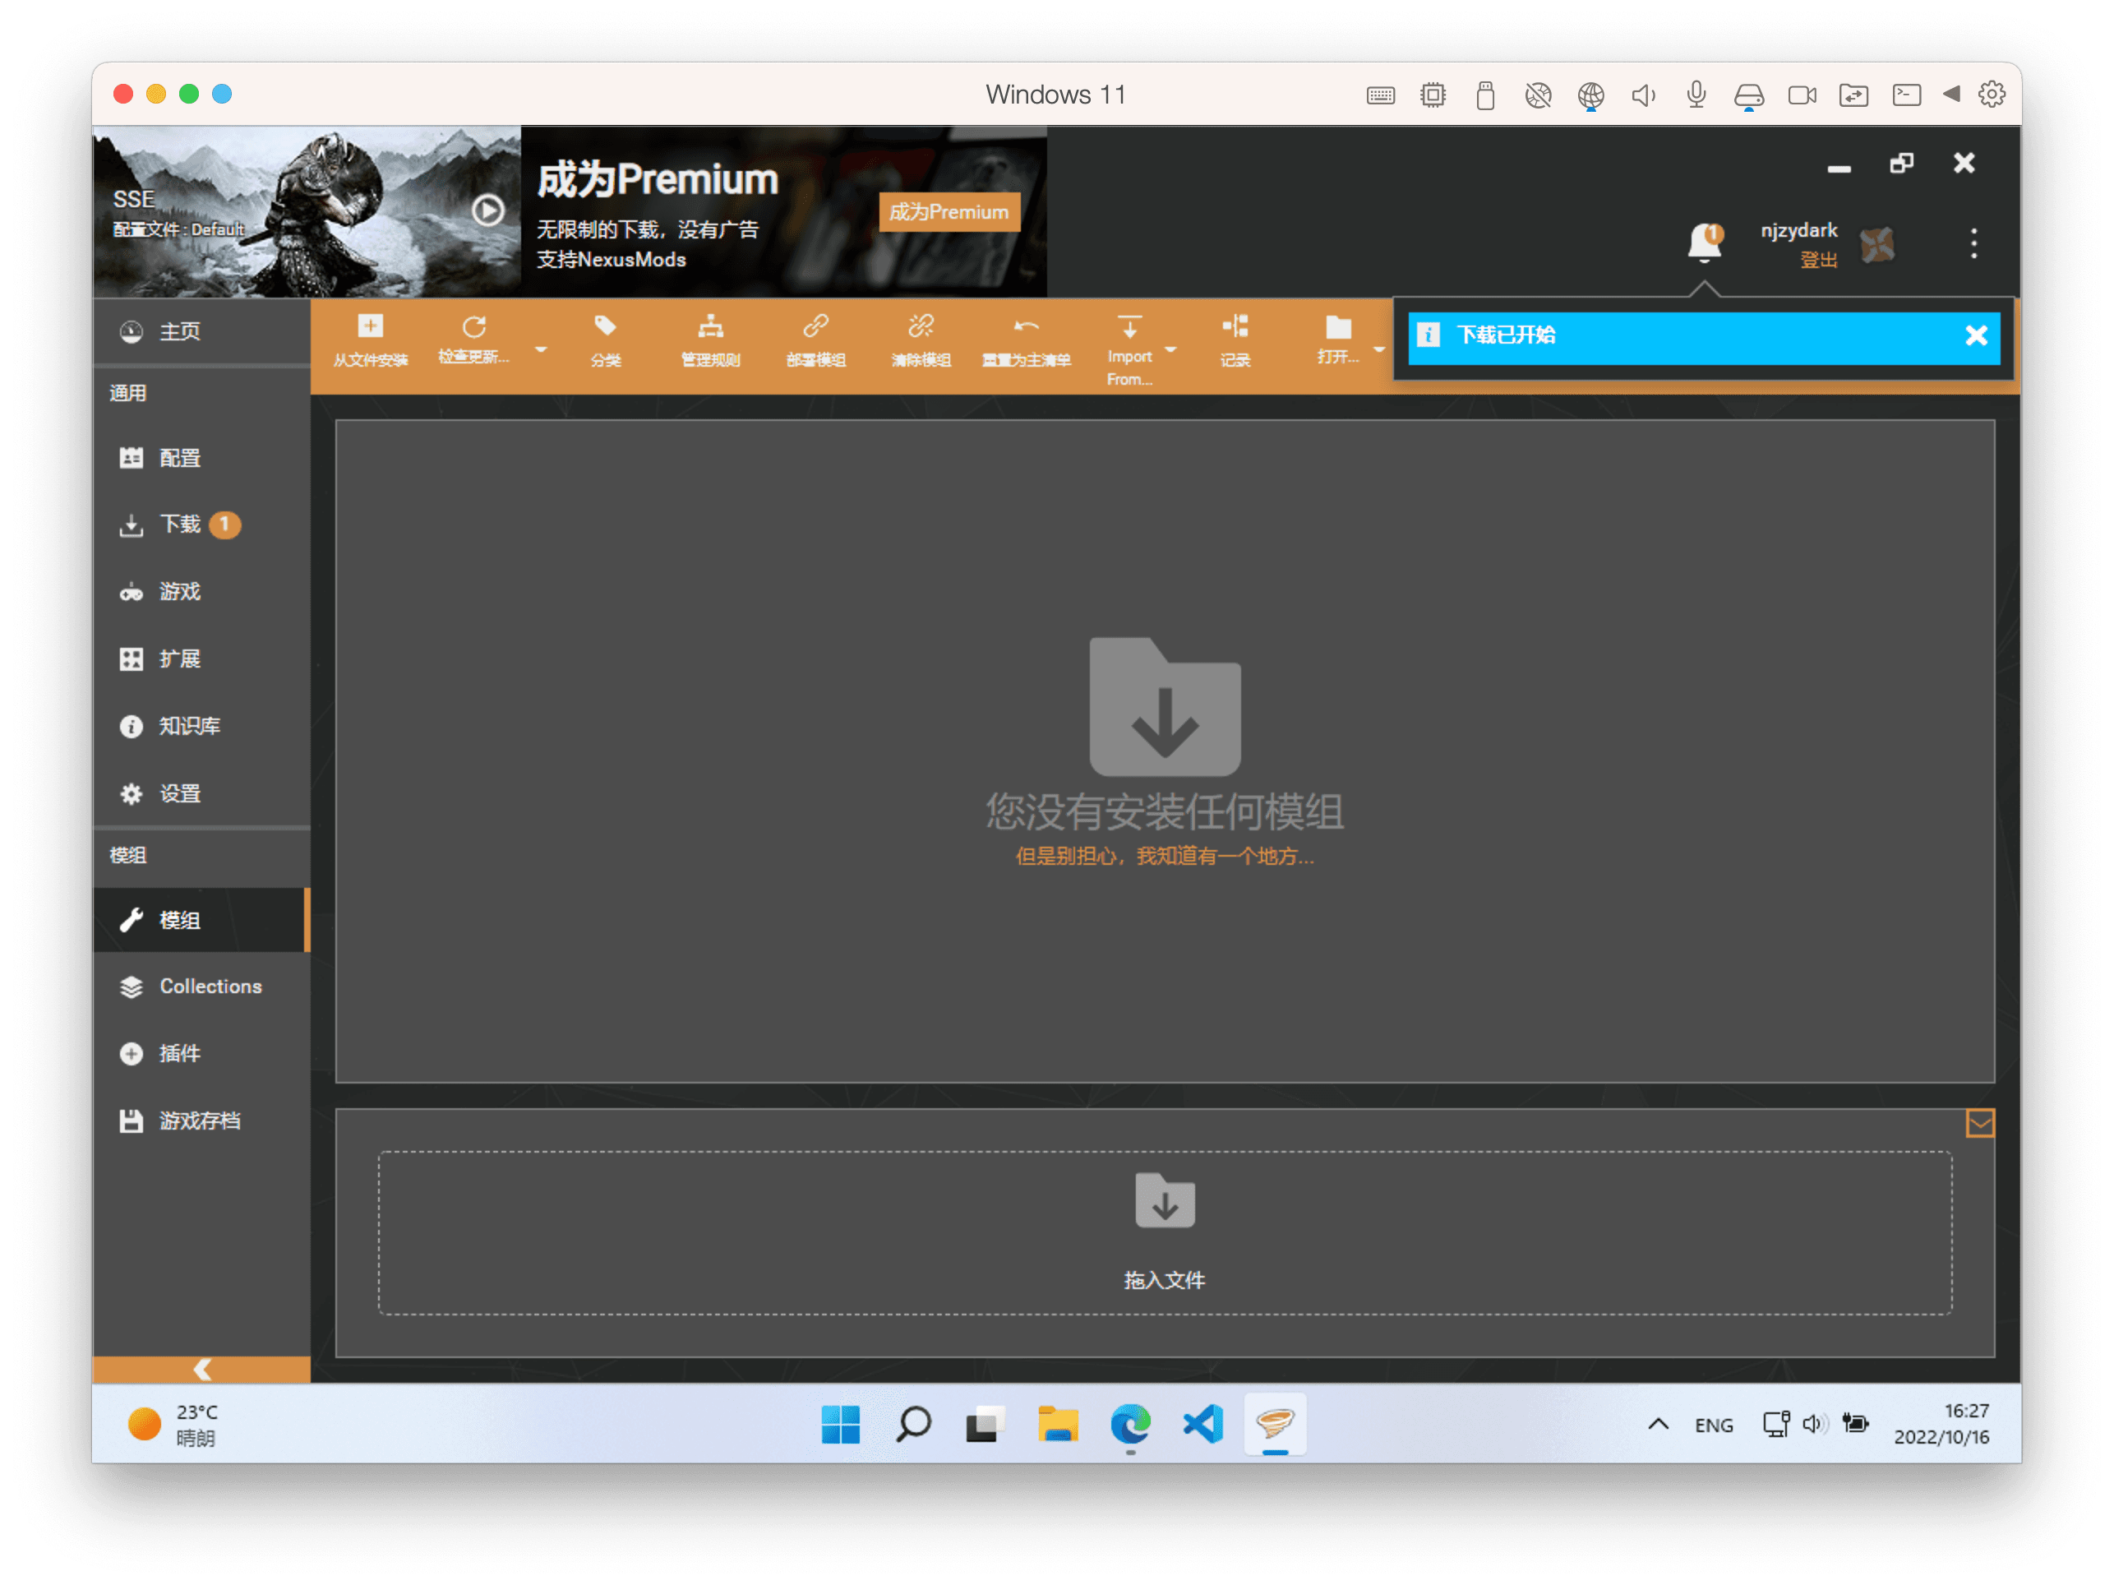The width and height of the screenshot is (2114, 1585).
Task: Collapse the sidebar with the orange chevron bar
Action: tap(201, 1370)
